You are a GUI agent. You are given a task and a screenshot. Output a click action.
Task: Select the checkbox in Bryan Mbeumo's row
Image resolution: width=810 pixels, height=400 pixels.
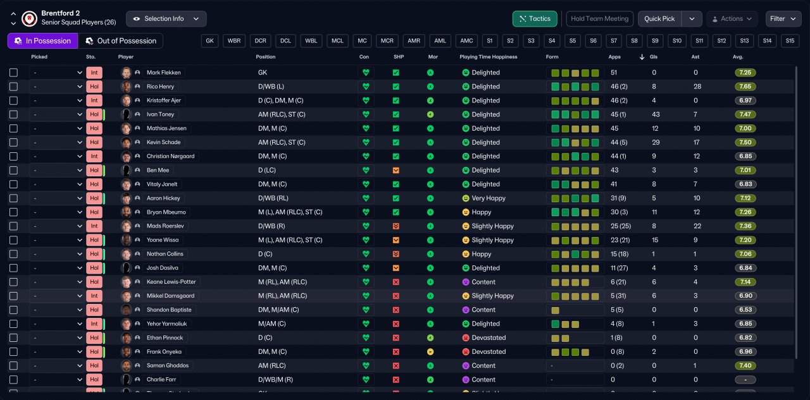pos(14,212)
